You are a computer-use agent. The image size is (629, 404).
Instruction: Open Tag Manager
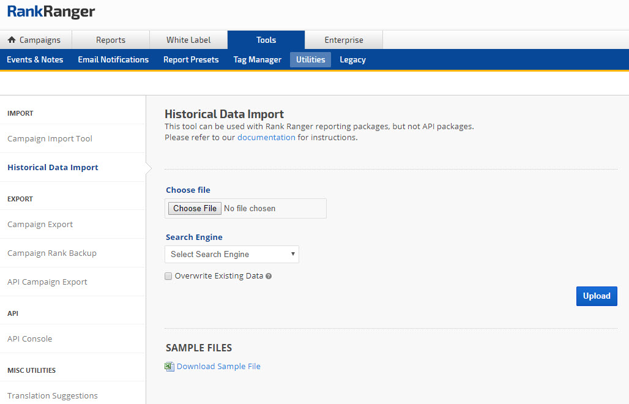258,59
